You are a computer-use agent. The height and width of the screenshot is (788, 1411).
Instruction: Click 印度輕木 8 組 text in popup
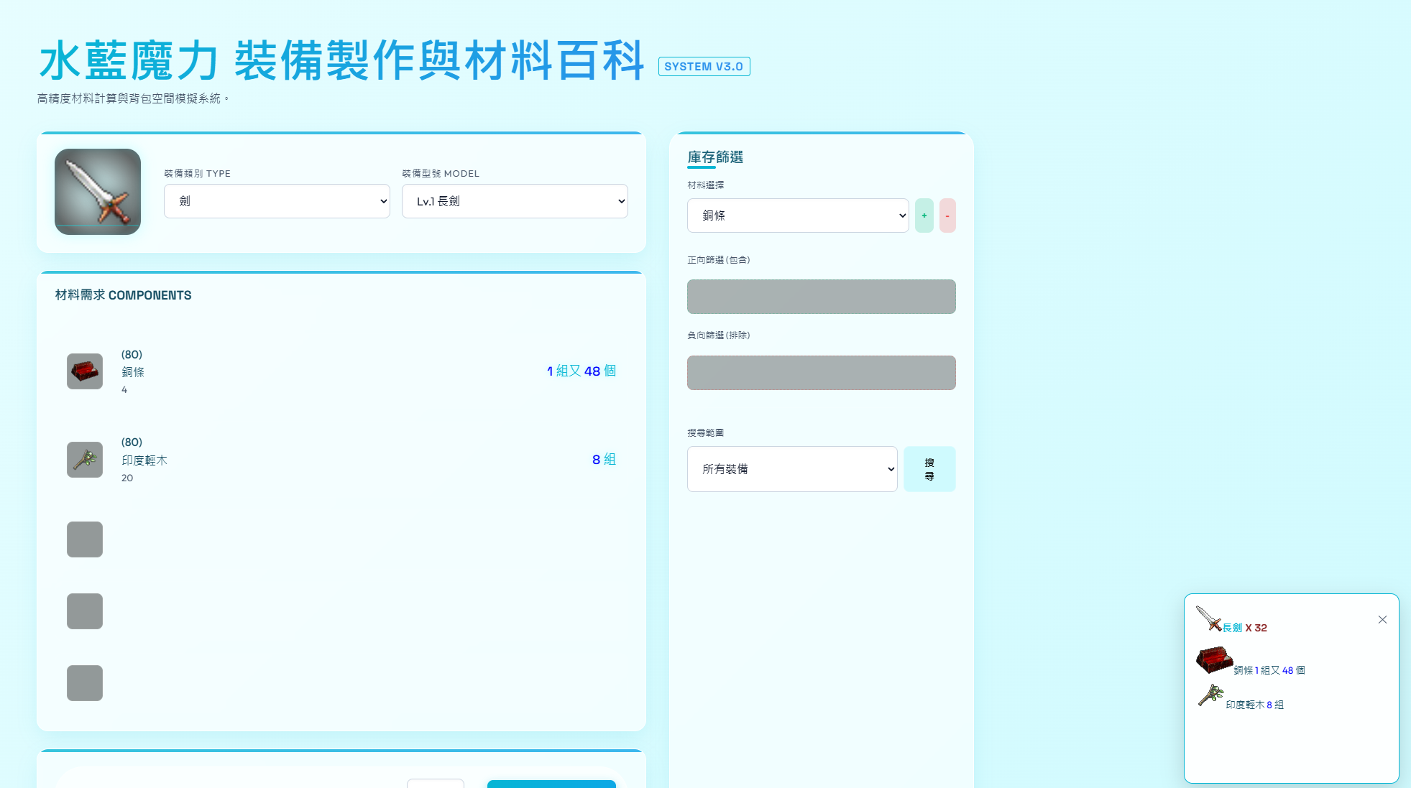(1254, 705)
